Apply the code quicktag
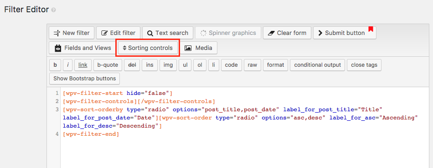Viewport: 433px width, 168px height. [232, 65]
